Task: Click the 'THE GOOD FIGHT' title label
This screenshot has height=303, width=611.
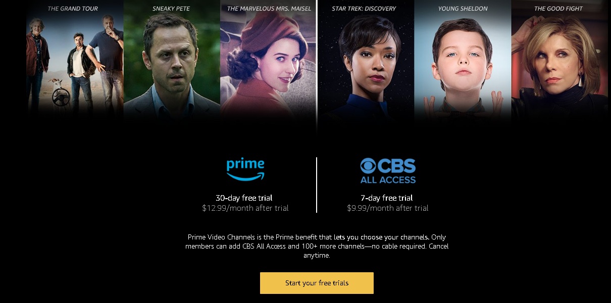Action: (x=558, y=9)
